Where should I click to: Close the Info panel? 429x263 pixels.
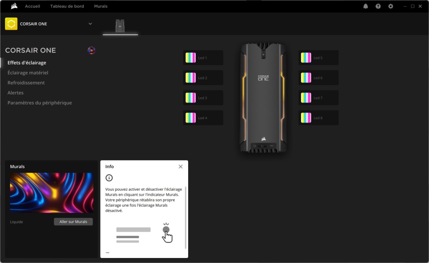pos(181,166)
